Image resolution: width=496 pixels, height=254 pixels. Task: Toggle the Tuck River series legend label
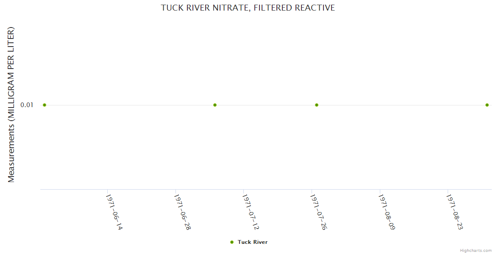[x=253, y=242]
